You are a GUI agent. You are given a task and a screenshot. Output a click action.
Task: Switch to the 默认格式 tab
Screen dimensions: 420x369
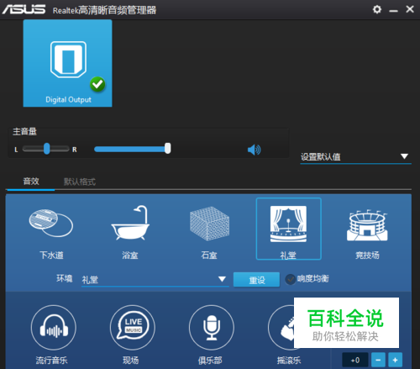(80, 182)
